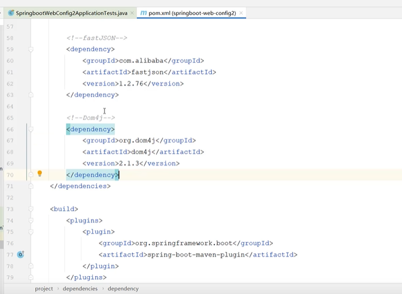The height and width of the screenshot is (294, 402).
Task: Click the groupId org.dom4j line
Action: [139, 140]
